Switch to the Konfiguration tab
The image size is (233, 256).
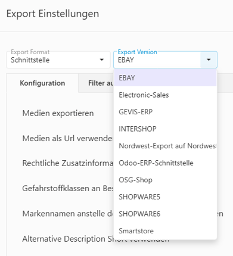pyautogui.click(x=42, y=83)
